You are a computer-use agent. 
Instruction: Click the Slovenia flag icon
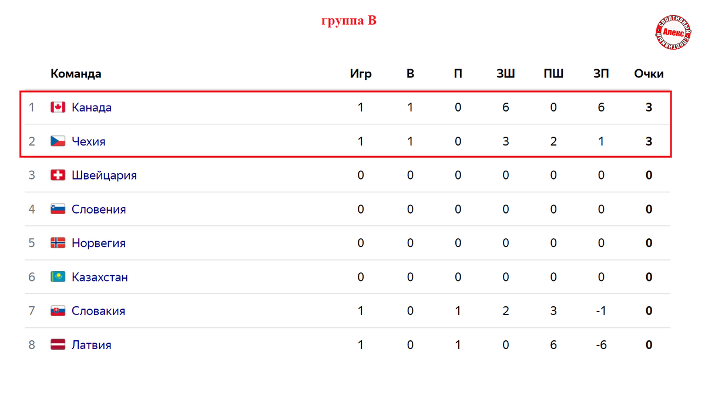[58, 209]
